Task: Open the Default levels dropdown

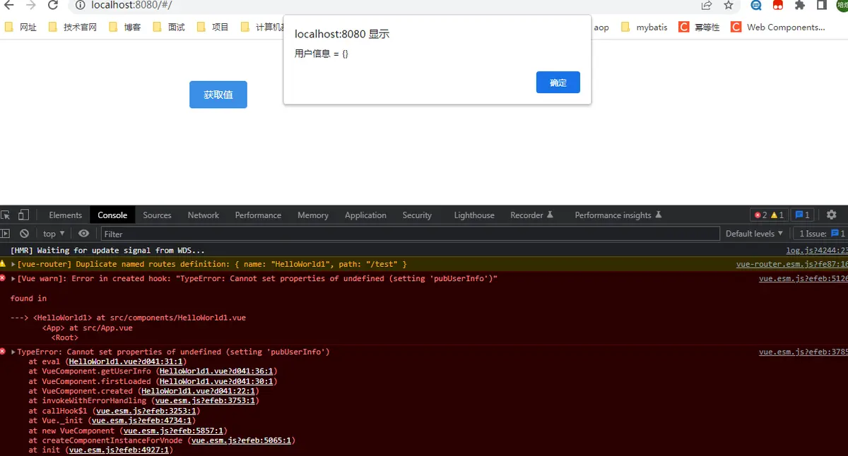Action: click(x=754, y=234)
